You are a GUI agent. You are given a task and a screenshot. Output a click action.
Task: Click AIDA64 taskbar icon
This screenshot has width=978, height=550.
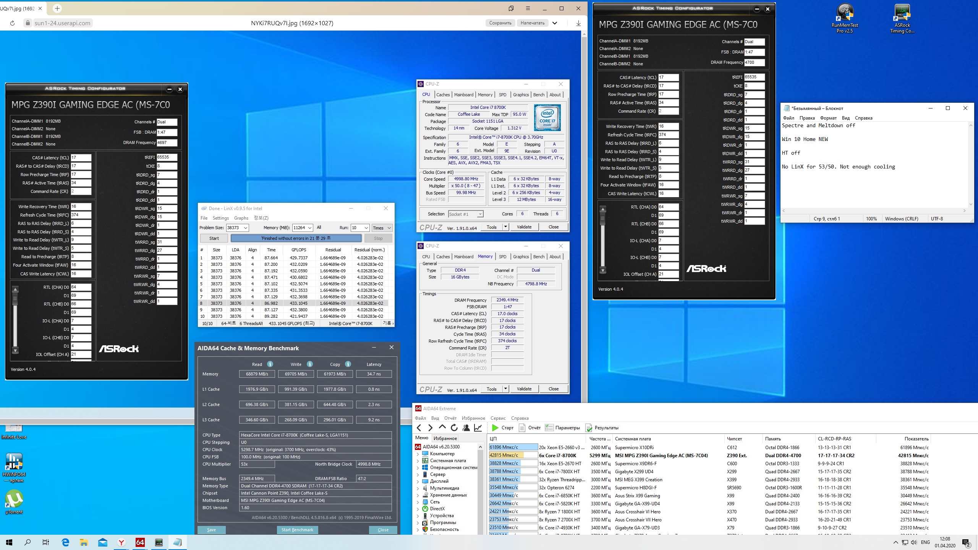tap(140, 542)
